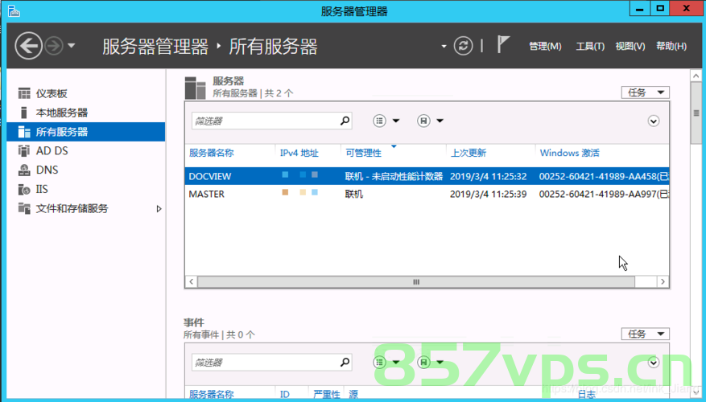Expand the events filter panel chevron

pos(654,363)
